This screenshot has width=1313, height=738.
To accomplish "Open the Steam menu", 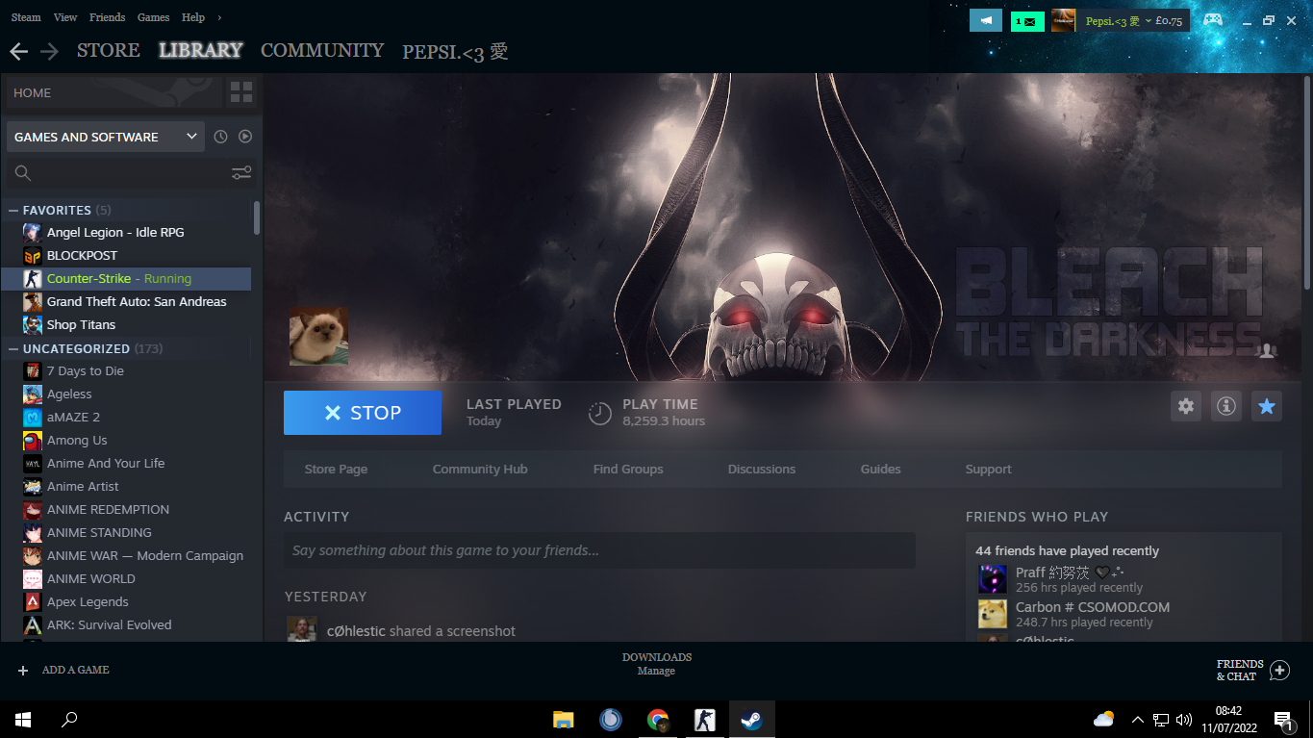I will coord(26,17).
